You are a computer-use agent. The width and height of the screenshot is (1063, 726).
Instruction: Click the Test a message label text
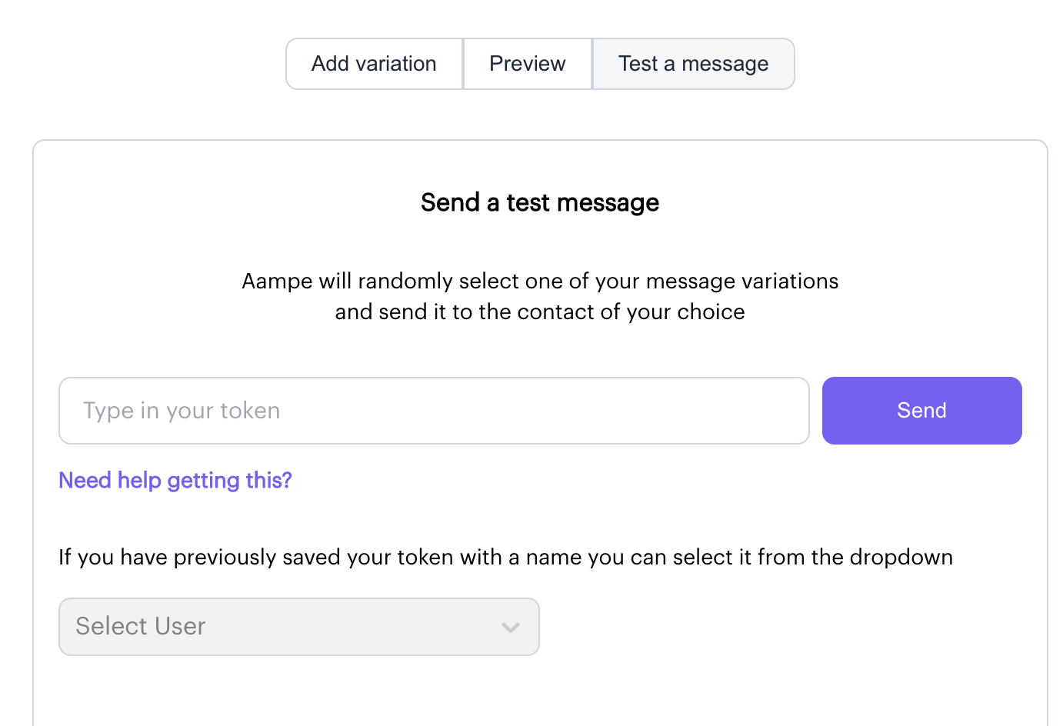tap(693, 64)
